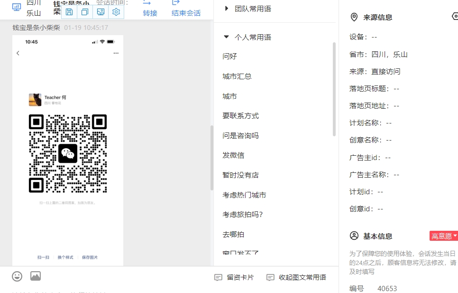458x293 pixels.
Task: Select the 暂时没有店 quick phrase
Action: pyautogui.click(x=241, y=175)
